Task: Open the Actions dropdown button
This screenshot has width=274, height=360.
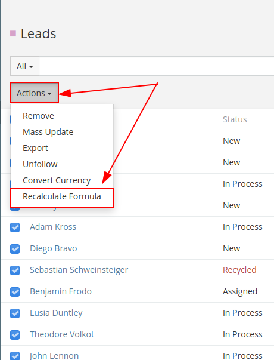Action: tap(34, 93)
